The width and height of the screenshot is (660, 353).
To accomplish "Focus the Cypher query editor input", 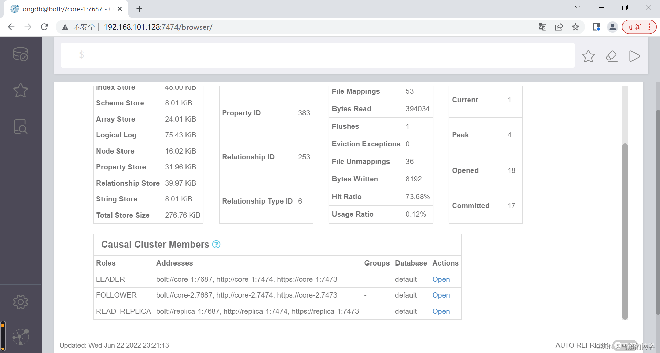I will pyautogui.click(x=318, y=55).
